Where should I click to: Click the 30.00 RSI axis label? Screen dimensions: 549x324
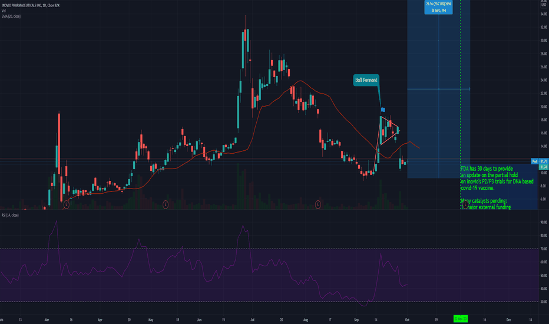pyautogui.click(x=544, y=302)
